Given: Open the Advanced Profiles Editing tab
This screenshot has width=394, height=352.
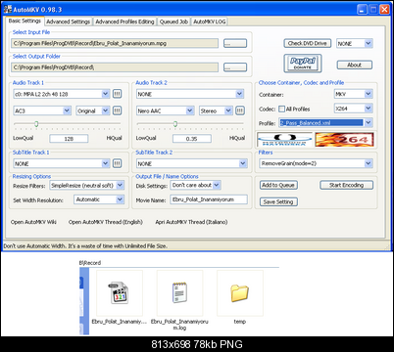Looking at the screenshot, I should point(124,22).
